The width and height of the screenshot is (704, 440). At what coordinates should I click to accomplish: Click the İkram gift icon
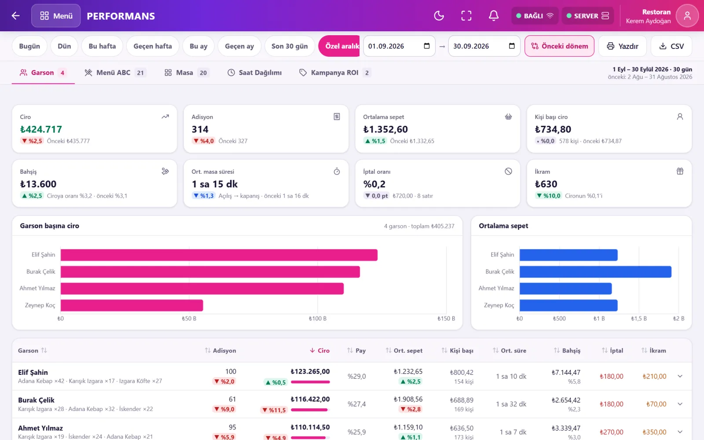click(680, 171)
